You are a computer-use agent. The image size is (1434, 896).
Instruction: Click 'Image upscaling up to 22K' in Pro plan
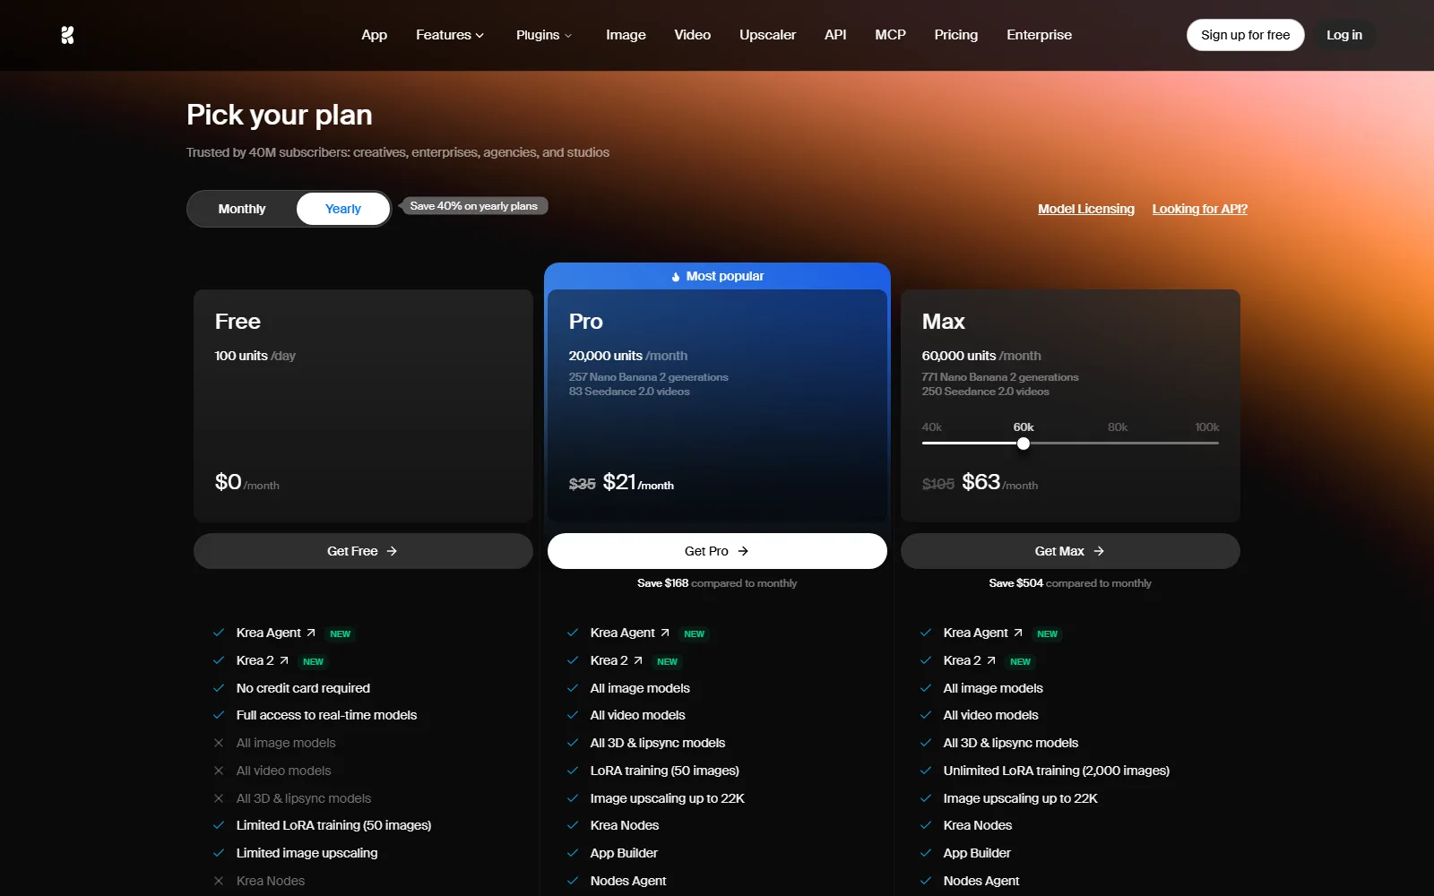(x=668, y=798)
